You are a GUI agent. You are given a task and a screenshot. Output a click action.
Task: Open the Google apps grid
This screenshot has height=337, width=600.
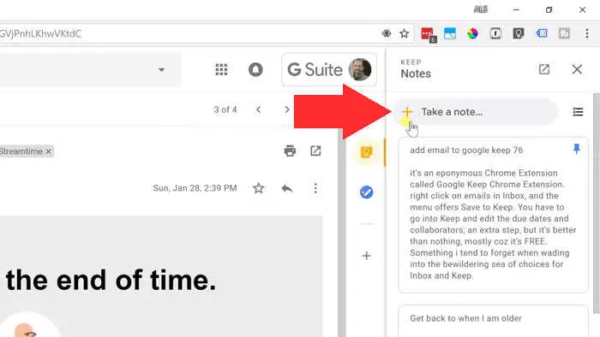(x=221, y=70)
